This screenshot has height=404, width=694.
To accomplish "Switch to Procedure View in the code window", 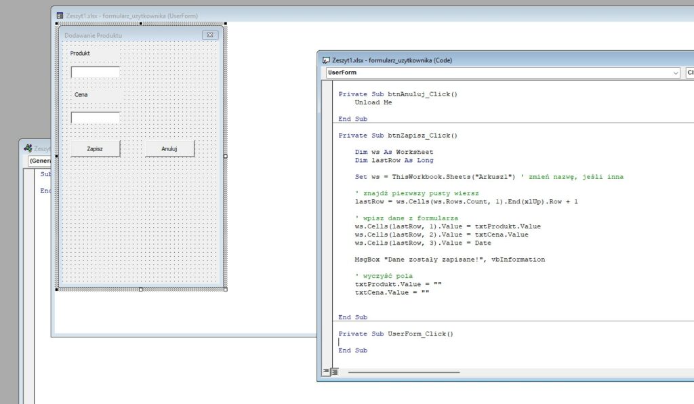I will coord(326,371).
